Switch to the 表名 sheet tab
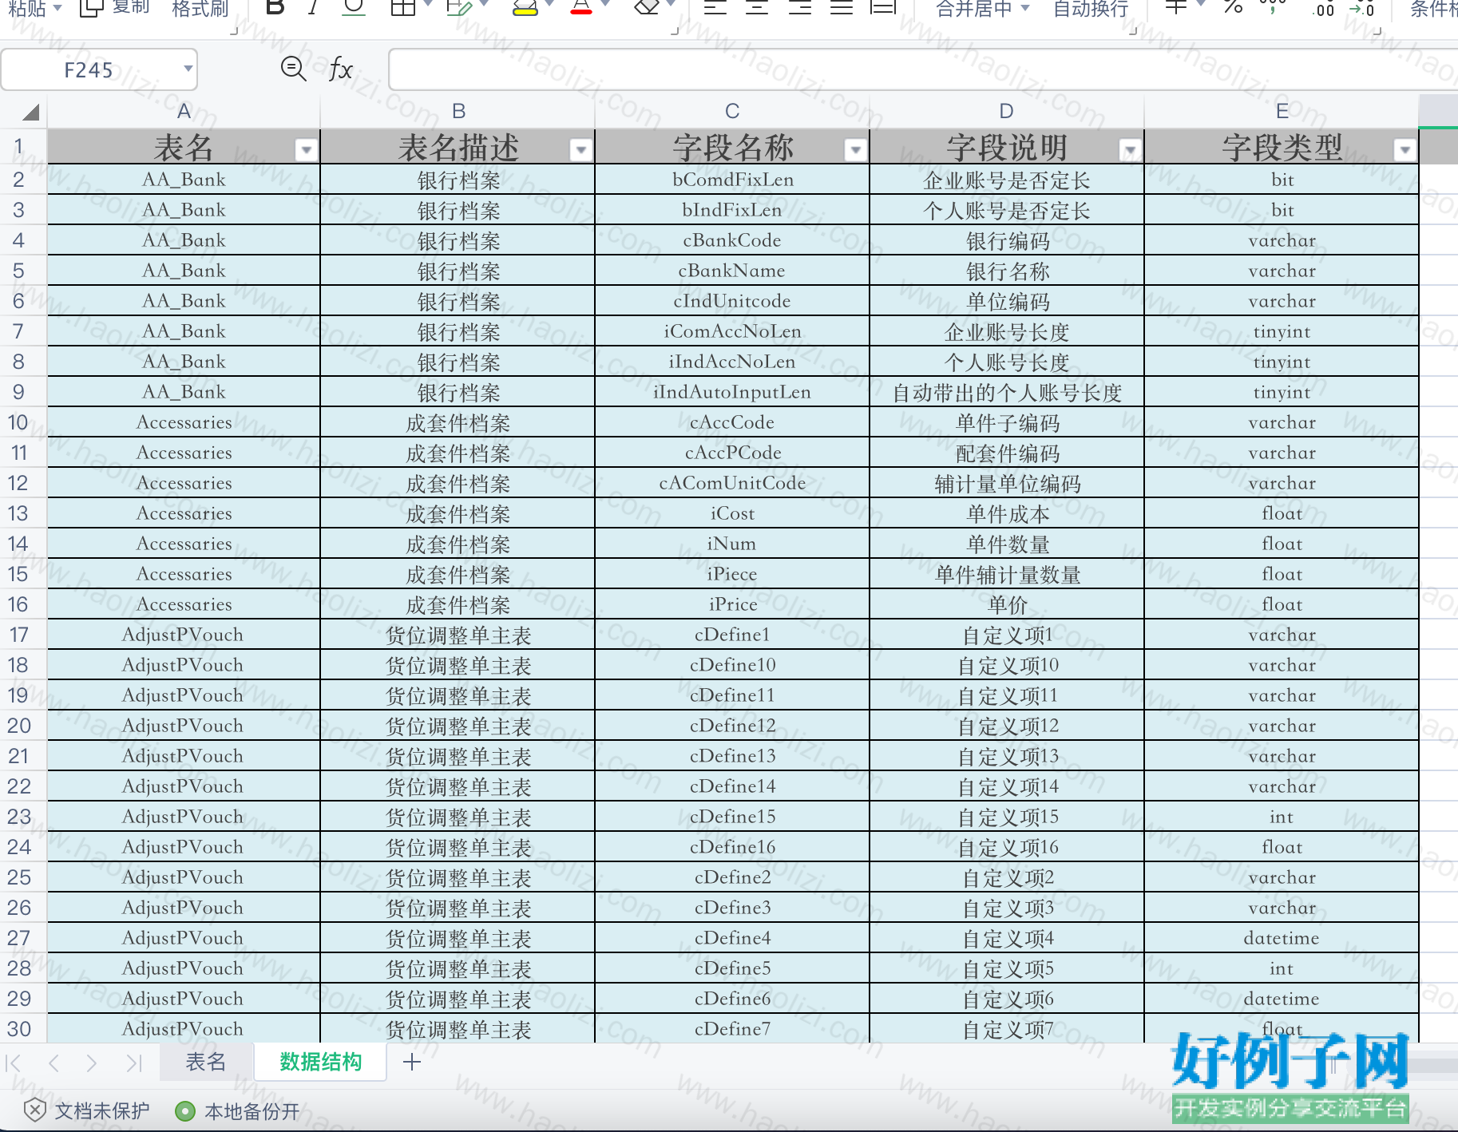Screen dimensions: 1458x1132 click(206, 1062)
